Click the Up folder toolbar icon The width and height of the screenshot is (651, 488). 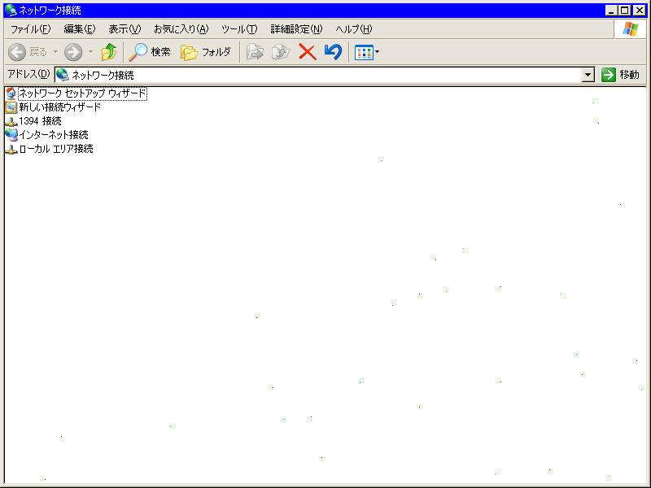[108, 52]
